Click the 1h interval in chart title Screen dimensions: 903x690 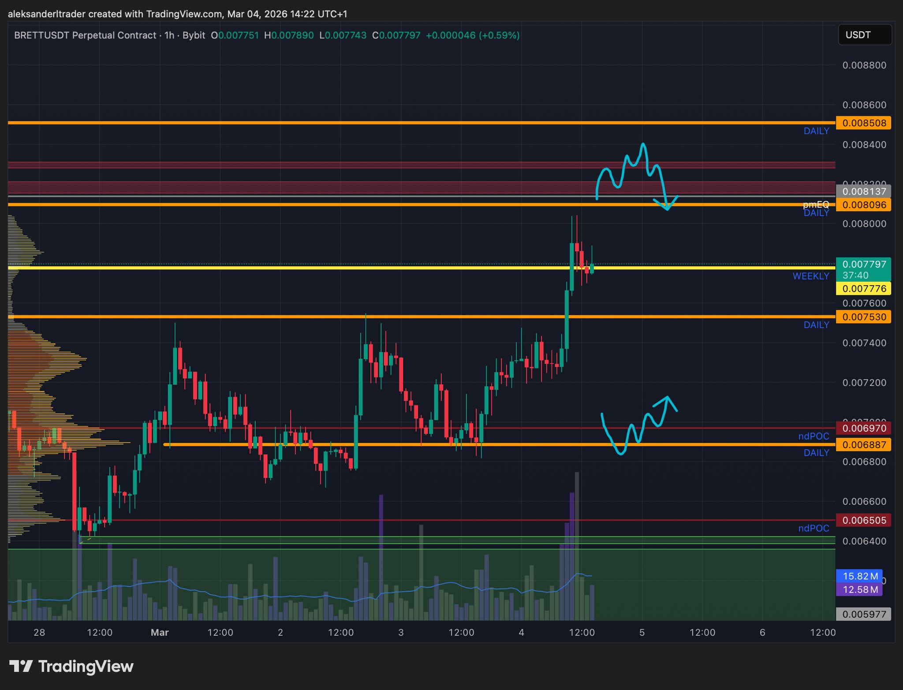coord(169,35)
